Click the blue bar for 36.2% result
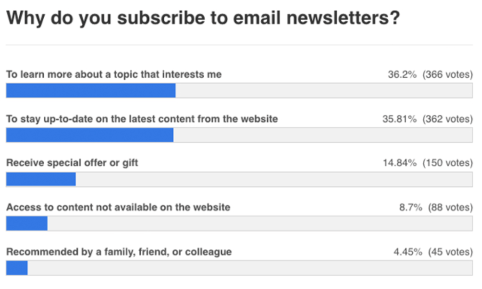The image size is (482, 289). point(91,91)
